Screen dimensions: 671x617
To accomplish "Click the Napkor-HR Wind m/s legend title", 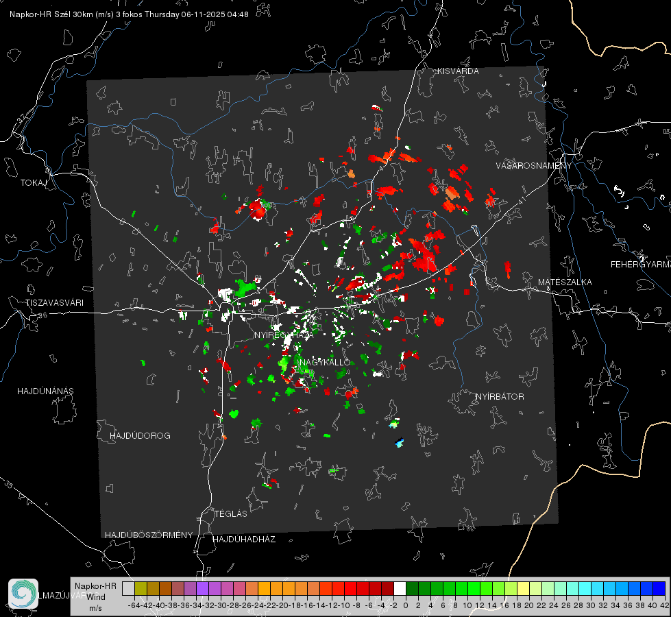I will (95, 597).
